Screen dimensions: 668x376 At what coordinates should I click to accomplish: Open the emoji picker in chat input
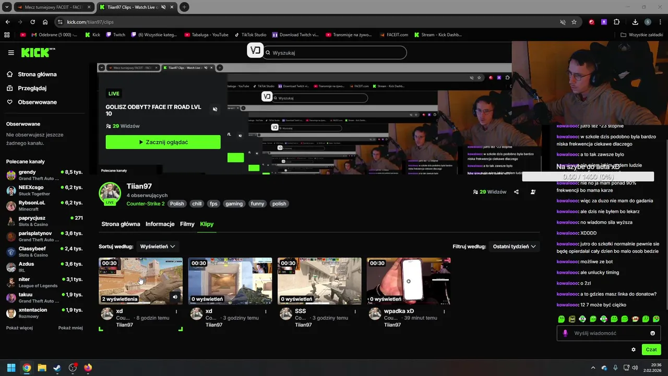pyautogui.click(x=652, y=333)
